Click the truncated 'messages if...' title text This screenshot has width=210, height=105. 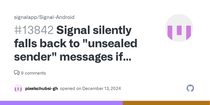pyautogui.click(x=96, y=57)
